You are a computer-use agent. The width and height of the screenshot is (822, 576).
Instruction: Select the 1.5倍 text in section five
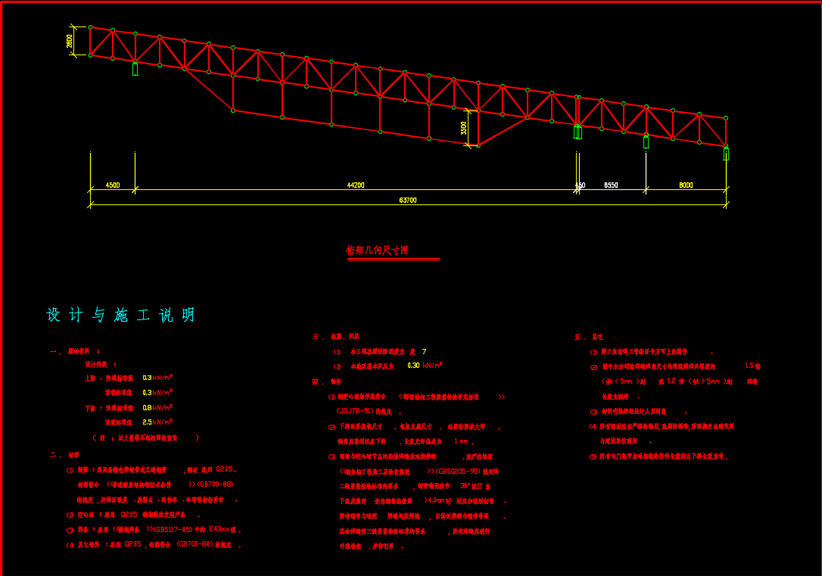753,366
